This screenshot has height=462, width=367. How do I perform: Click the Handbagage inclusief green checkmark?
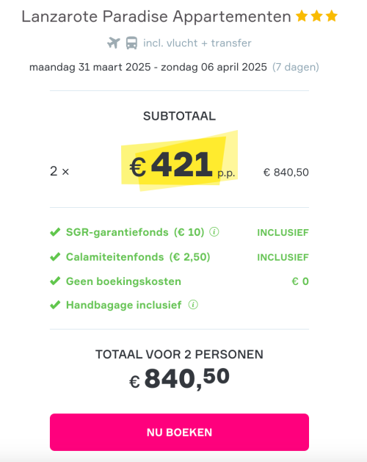click(55, 305)
